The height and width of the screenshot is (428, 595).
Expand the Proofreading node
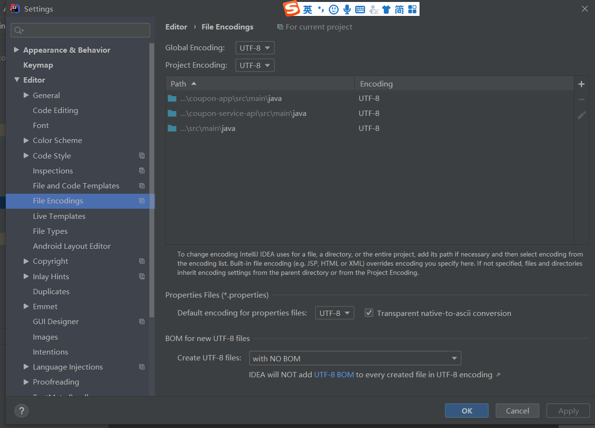click(26, 382)
